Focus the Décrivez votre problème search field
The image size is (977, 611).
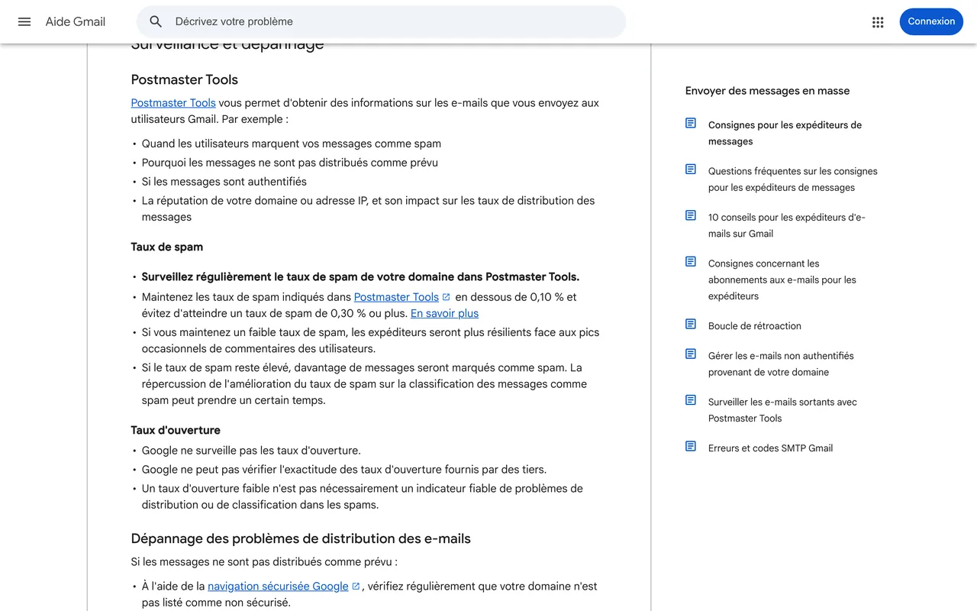(381, 21)
